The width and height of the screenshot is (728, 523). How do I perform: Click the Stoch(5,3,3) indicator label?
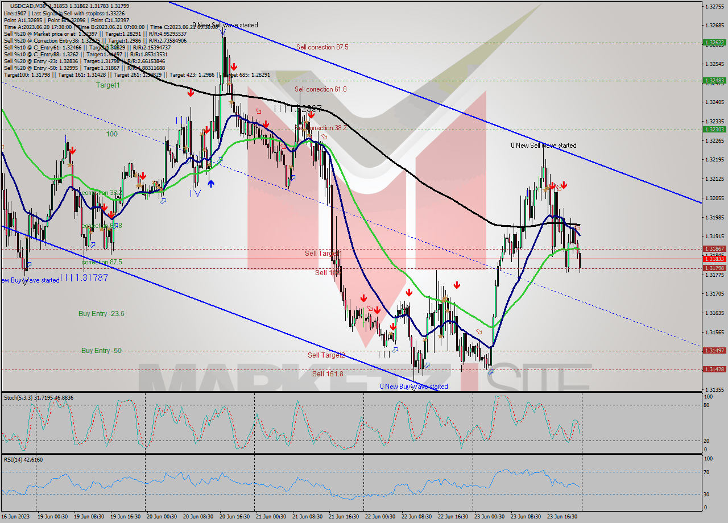pos(39,398)
